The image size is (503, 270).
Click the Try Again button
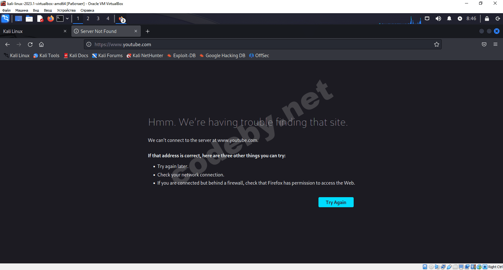(x=336, y=202)
